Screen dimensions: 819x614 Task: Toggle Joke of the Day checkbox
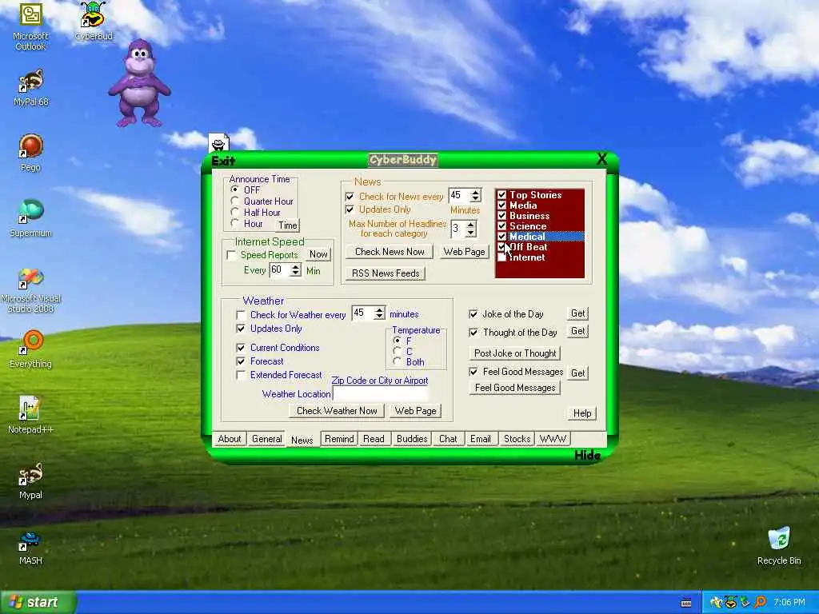click(473, 314)
